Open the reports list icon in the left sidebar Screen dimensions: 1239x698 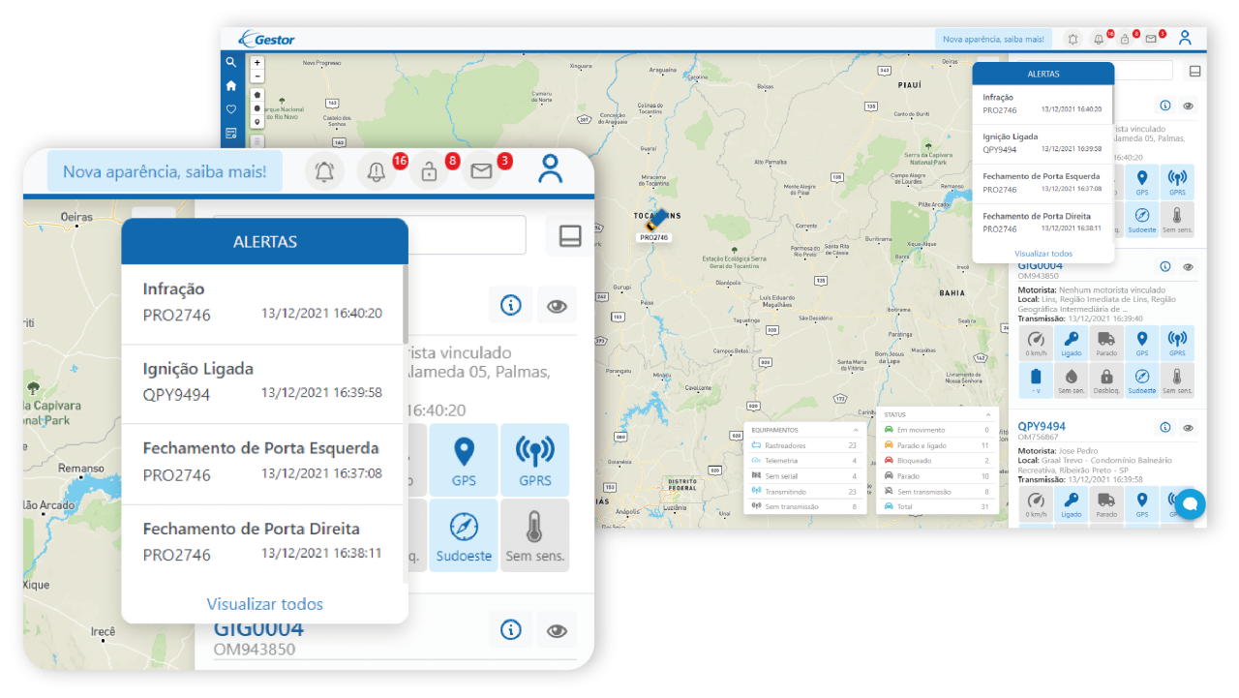tap(230, 133)
